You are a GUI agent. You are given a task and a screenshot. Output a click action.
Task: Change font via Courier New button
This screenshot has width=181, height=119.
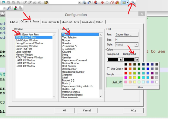pos(126,35)
